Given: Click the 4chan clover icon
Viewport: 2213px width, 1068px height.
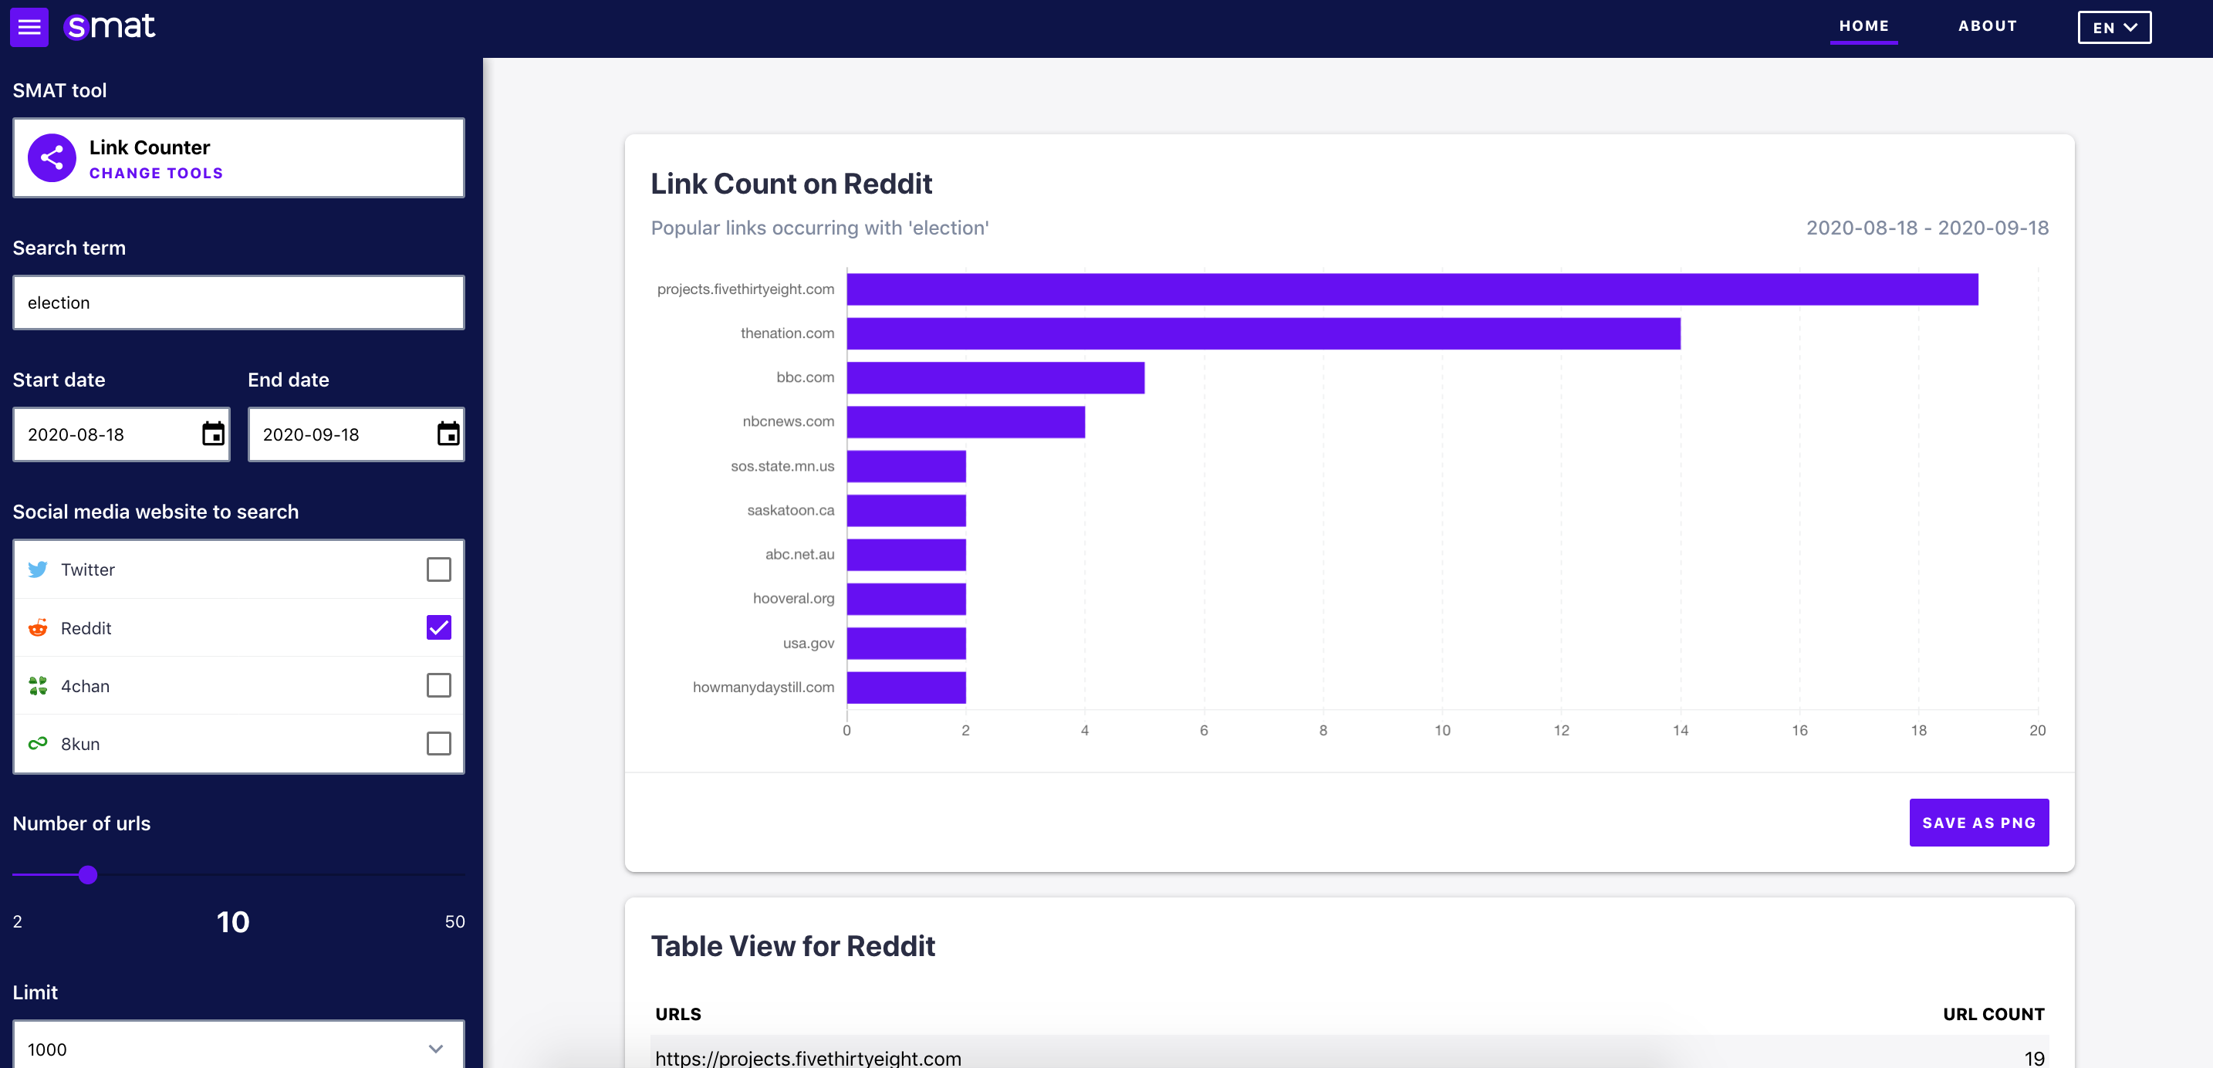Looking at the screenshot, I should pyautogui.click(x=38, y=686).
